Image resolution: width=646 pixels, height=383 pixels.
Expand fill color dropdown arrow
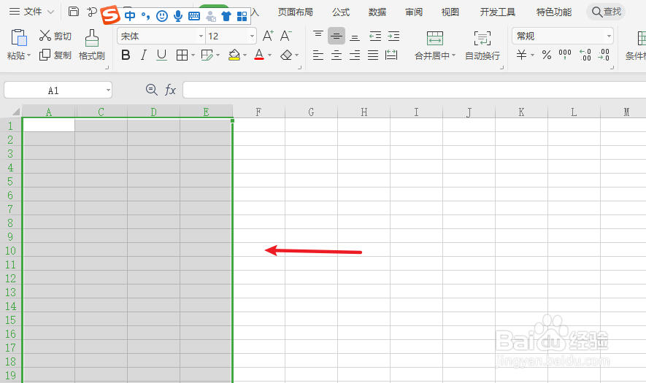click(x=245, y=55)
